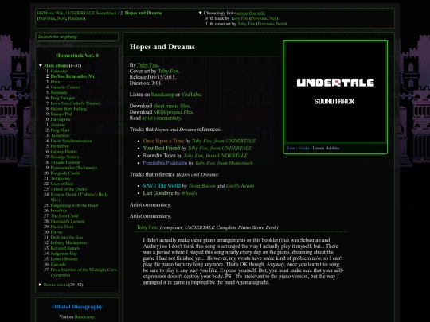Open the Frog Hunt track
Image resolution: width=430 pixels, height=322 pixels.
(x=60, y=130)
